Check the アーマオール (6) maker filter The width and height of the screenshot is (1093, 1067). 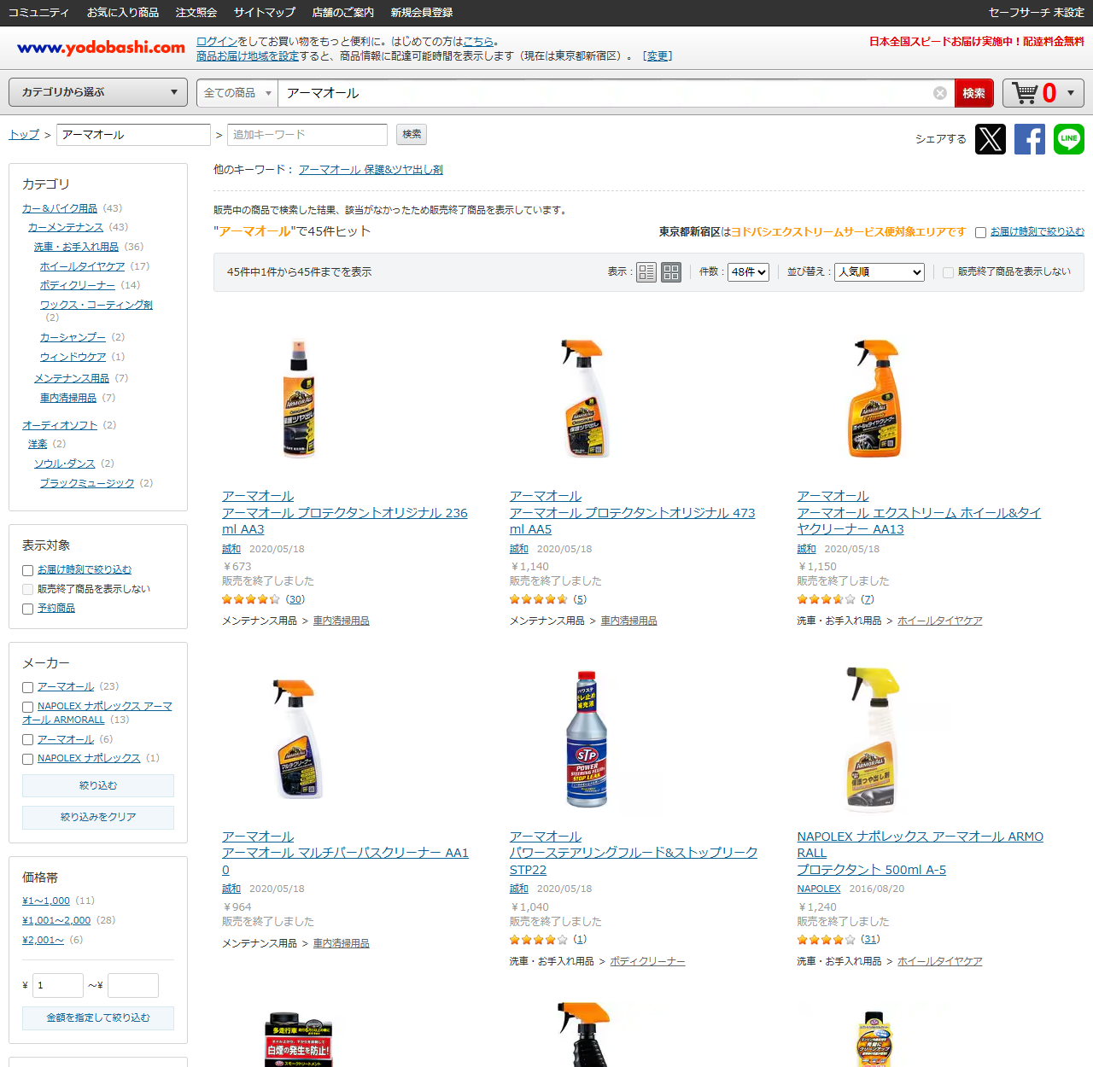click(28, 740)
